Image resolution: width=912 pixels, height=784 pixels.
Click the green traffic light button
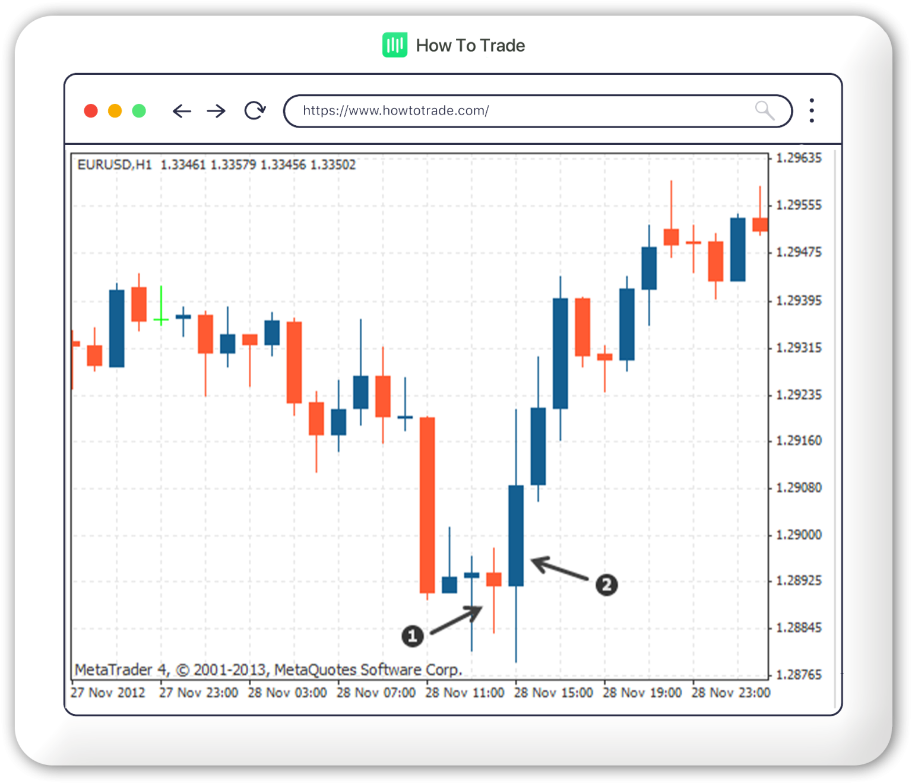pos(138,110)
